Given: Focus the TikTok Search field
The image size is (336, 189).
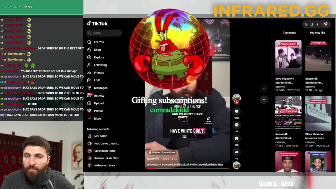Looking at the screenshot, I should (104, 33).
